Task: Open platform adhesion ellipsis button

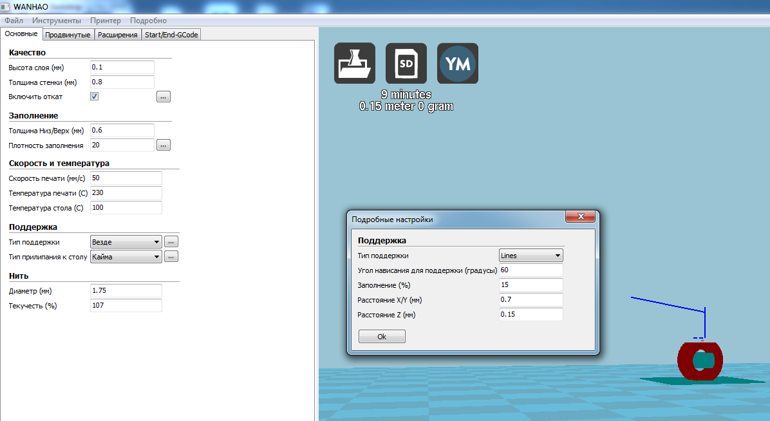Action: click(171, 256)
